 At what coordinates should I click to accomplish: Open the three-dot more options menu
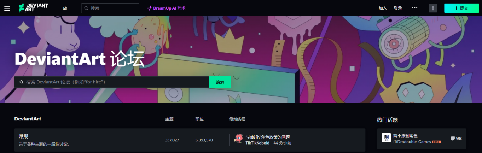[x=415, y=8]
